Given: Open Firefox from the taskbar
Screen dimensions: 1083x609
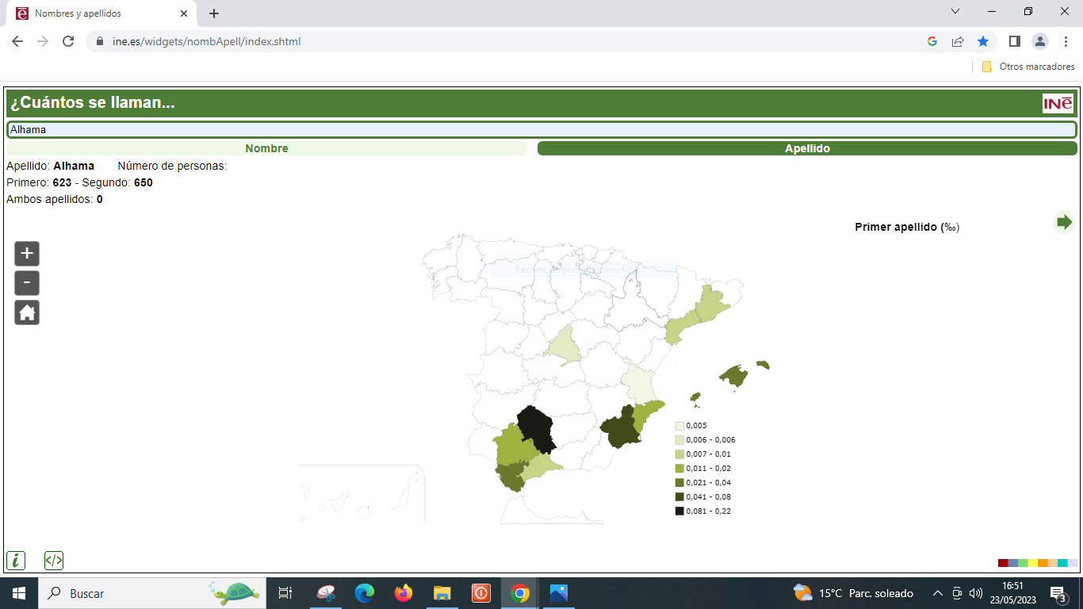Looking at the screenshot, I should point(404,593).
